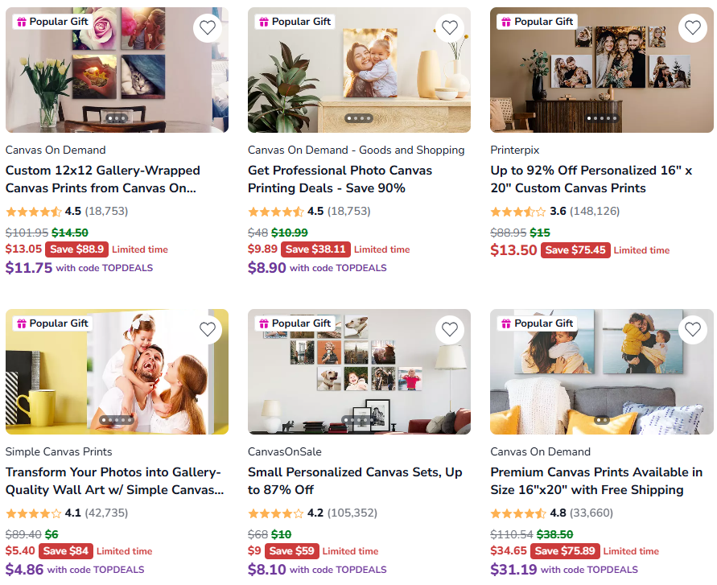Open Custom 12x12 Gallery-Wrapped Canvas Prints title
Image resolution: width=717 pixels, height=585 pixels.
point(103,179)
